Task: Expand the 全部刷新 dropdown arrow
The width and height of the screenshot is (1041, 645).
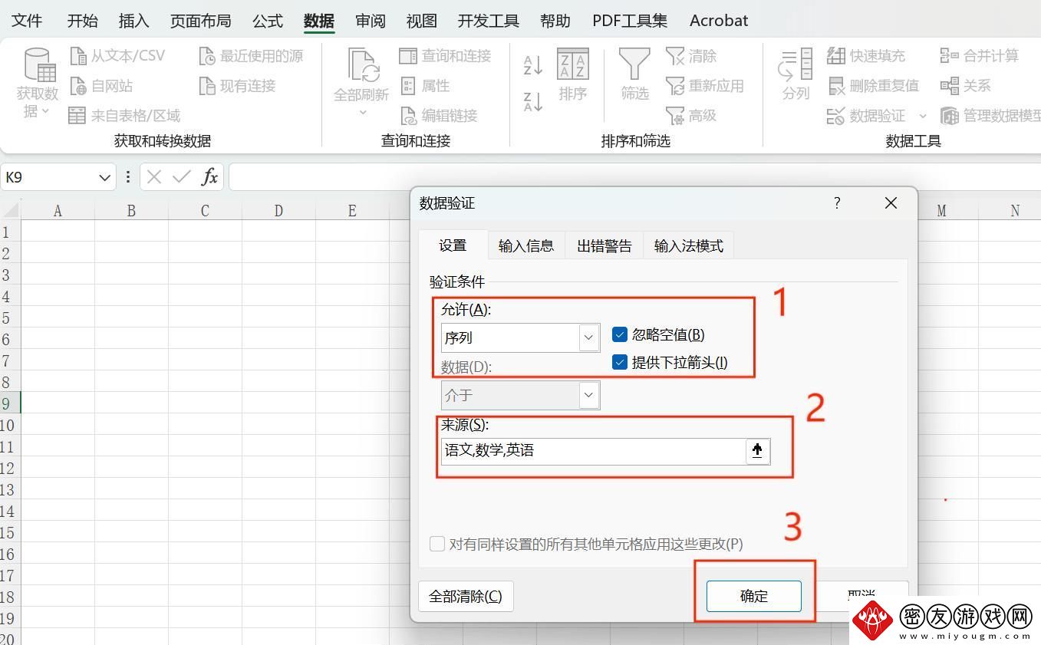Action: click(362, 112)
